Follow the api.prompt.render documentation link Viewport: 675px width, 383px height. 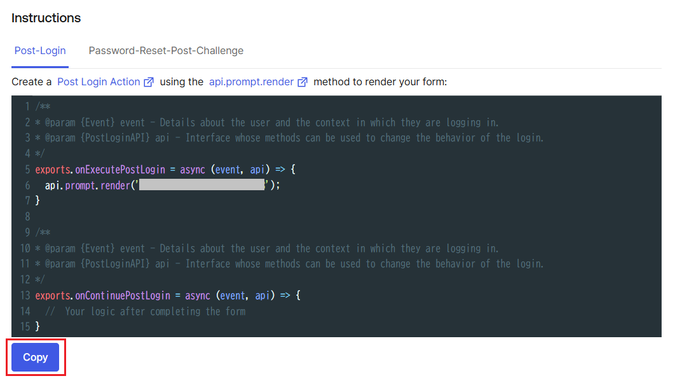[x=252, y=82]
